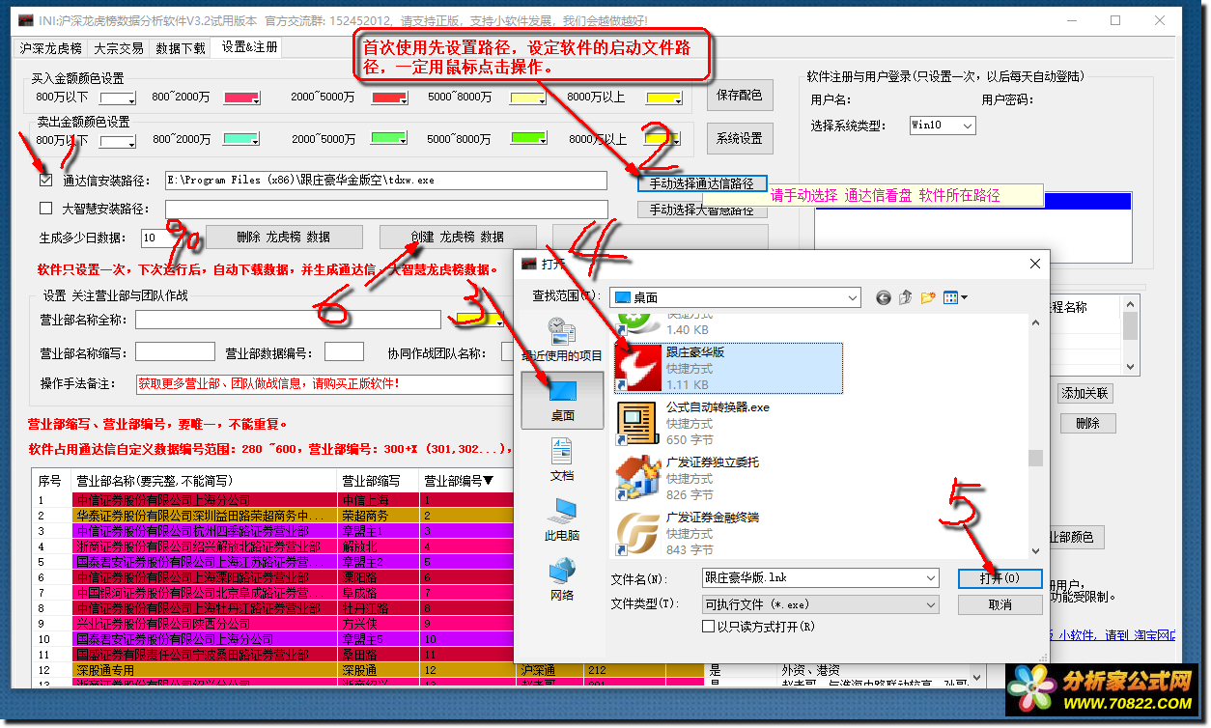Click 取消 button in dialog

pyautogui.click(x=1000, y=604)
